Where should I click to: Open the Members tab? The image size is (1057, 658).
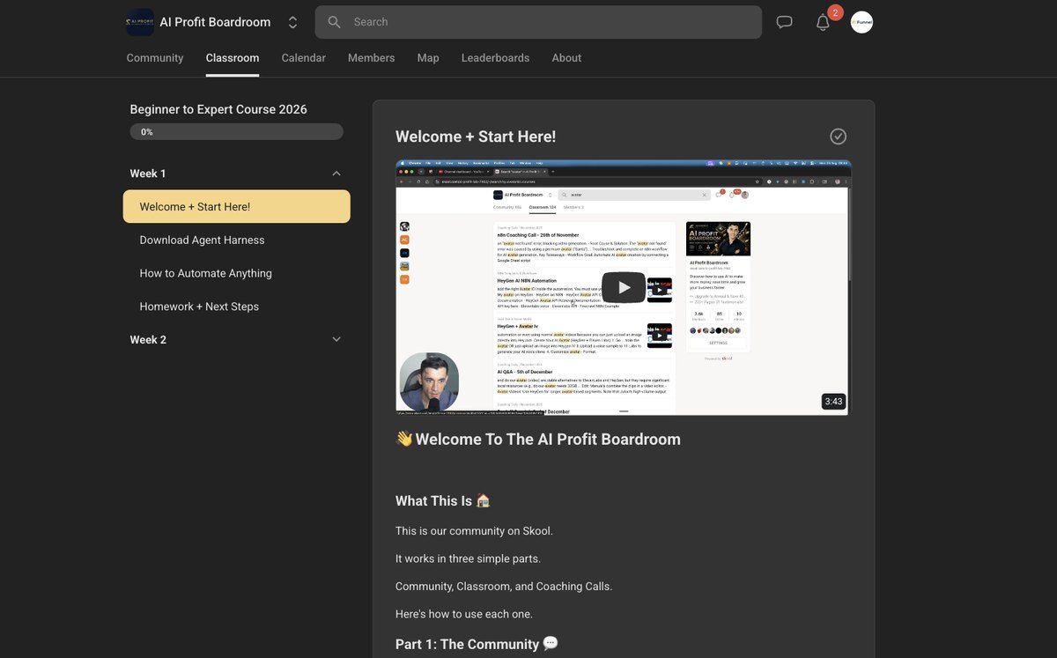click(x=372, y=58)
